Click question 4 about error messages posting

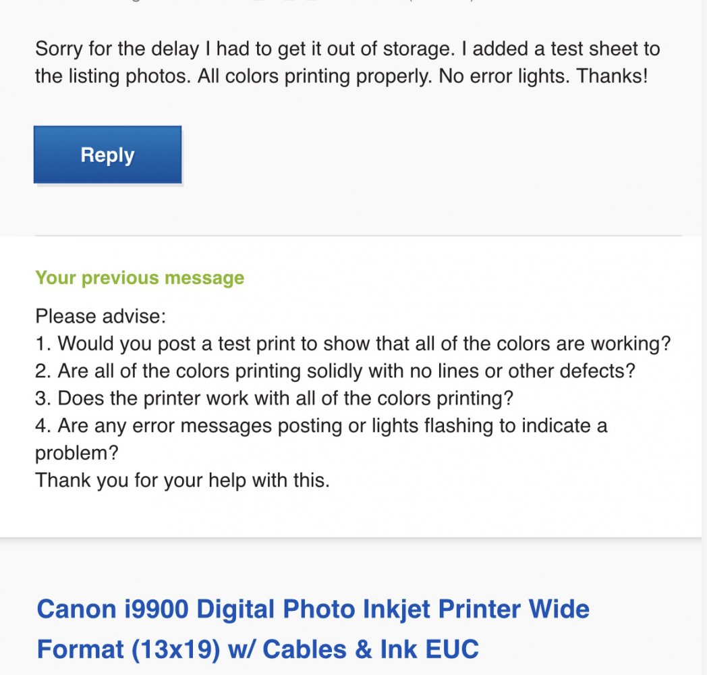321,426
